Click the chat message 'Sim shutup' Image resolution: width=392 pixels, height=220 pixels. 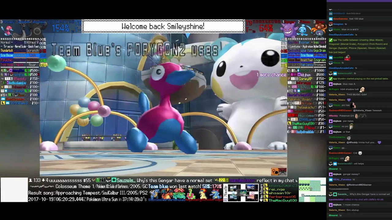tap(352, 210)
